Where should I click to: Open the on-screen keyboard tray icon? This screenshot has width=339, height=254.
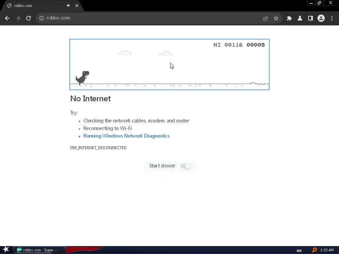(299, 250)
